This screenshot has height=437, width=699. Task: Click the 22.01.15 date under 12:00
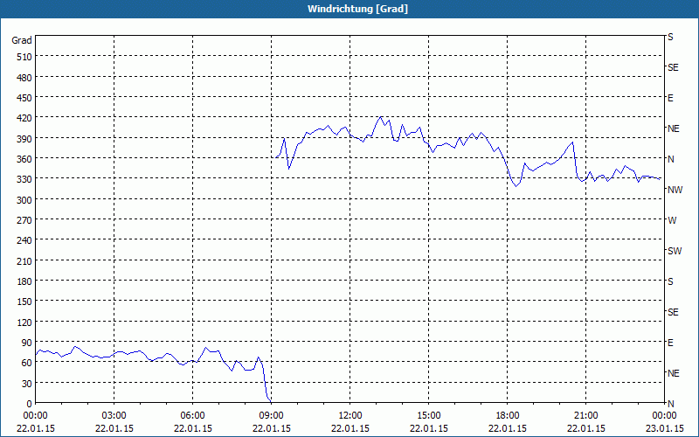(x=350, y=428)
